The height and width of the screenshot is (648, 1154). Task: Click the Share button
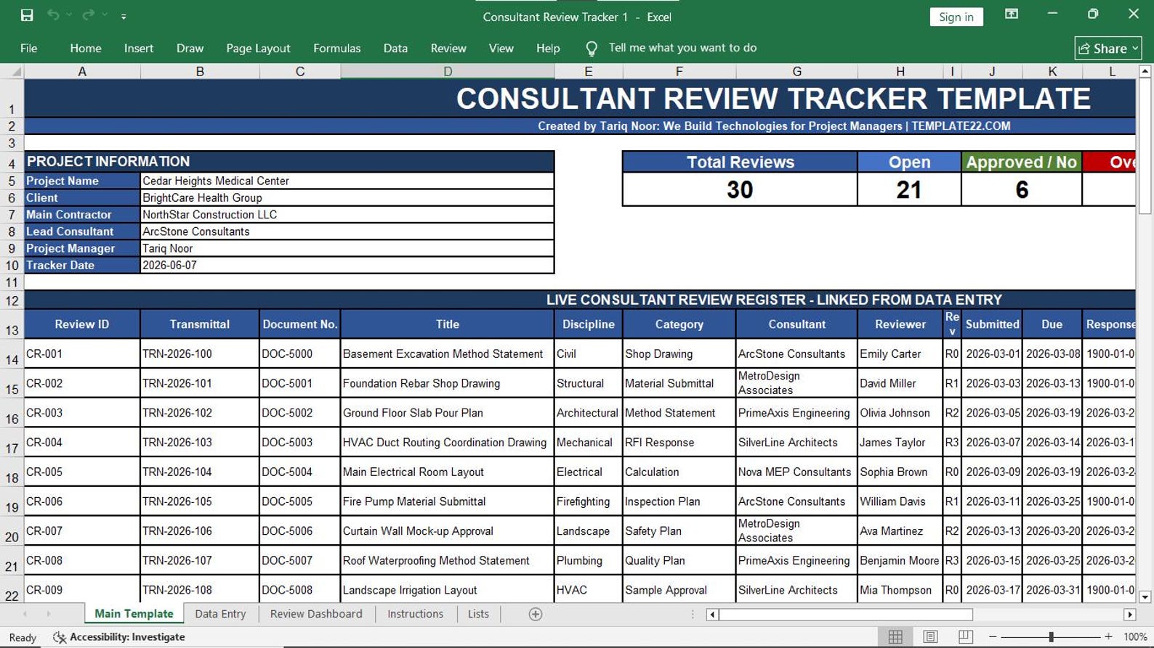click(x=1108, y=48)
